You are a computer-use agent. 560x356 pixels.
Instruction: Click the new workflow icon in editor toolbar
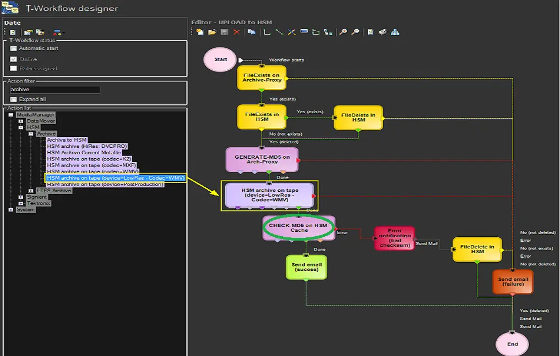pyautogui.click(x=200, y=32)
